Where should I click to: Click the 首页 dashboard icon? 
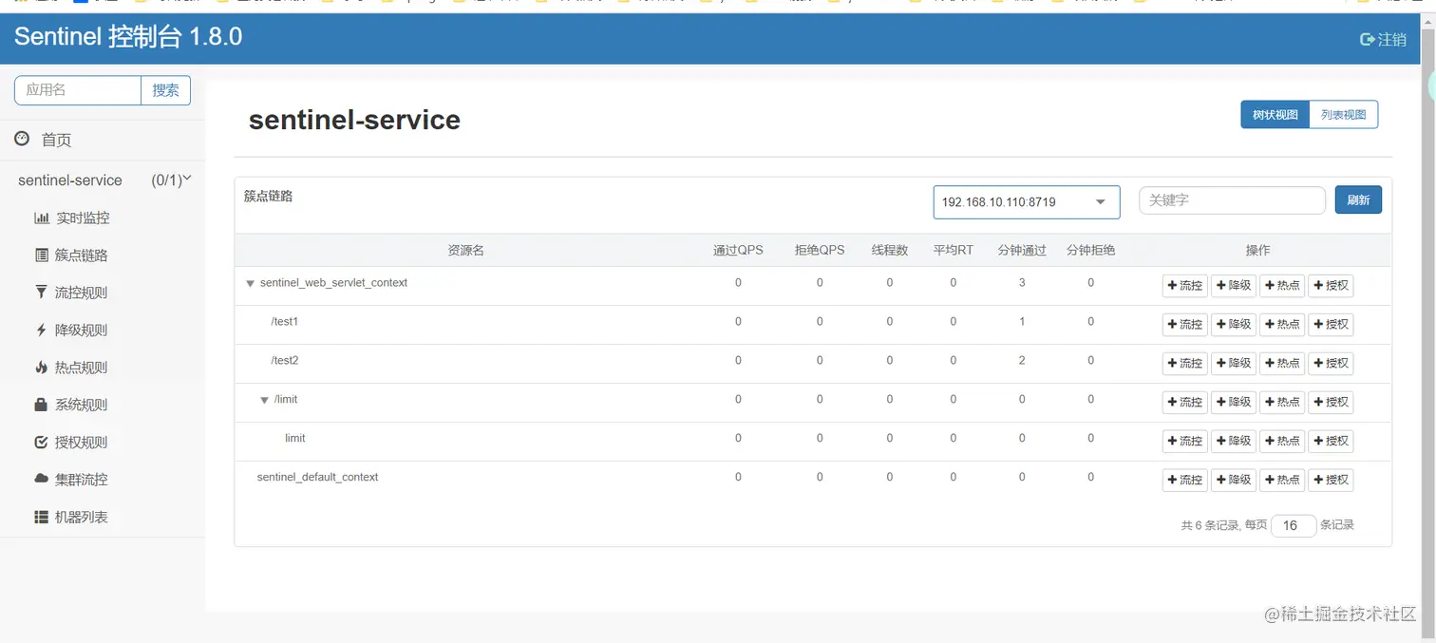click(x=22, y=139)
